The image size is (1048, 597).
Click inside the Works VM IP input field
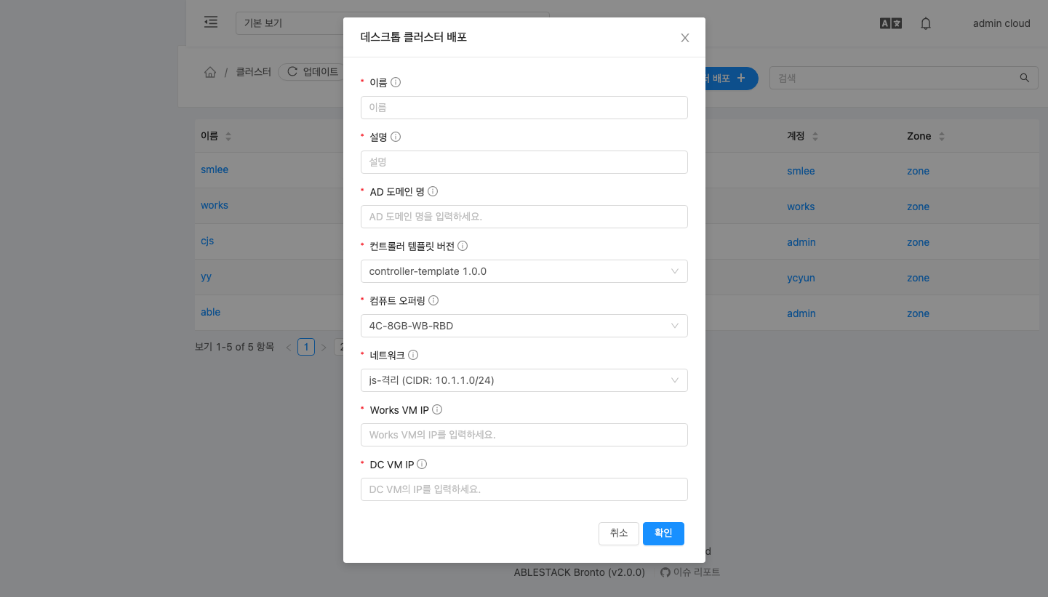tap(524, 434)
